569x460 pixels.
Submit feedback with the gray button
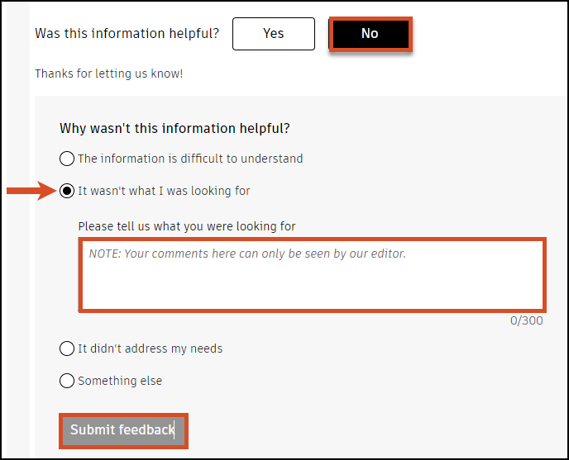pos(122,430)
